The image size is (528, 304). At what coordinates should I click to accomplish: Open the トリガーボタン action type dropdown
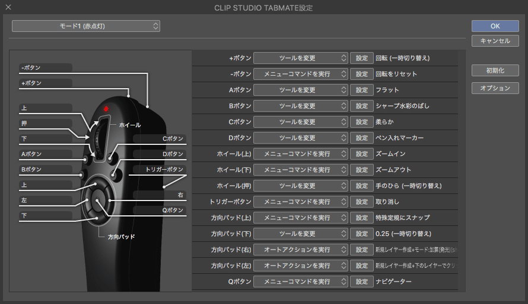click(300, 202)
